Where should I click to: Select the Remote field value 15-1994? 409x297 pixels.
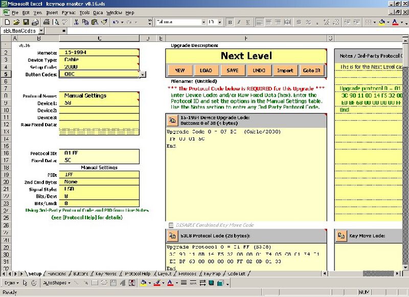pos(99,53)
